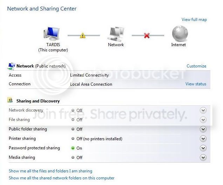This screenshot has width=223, height=185.
Task: Click the Connection row label
Action: pyautogui.click(x=20, y=84)
